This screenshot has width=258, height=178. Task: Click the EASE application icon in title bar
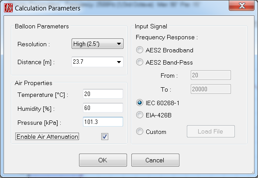point(8,8)
